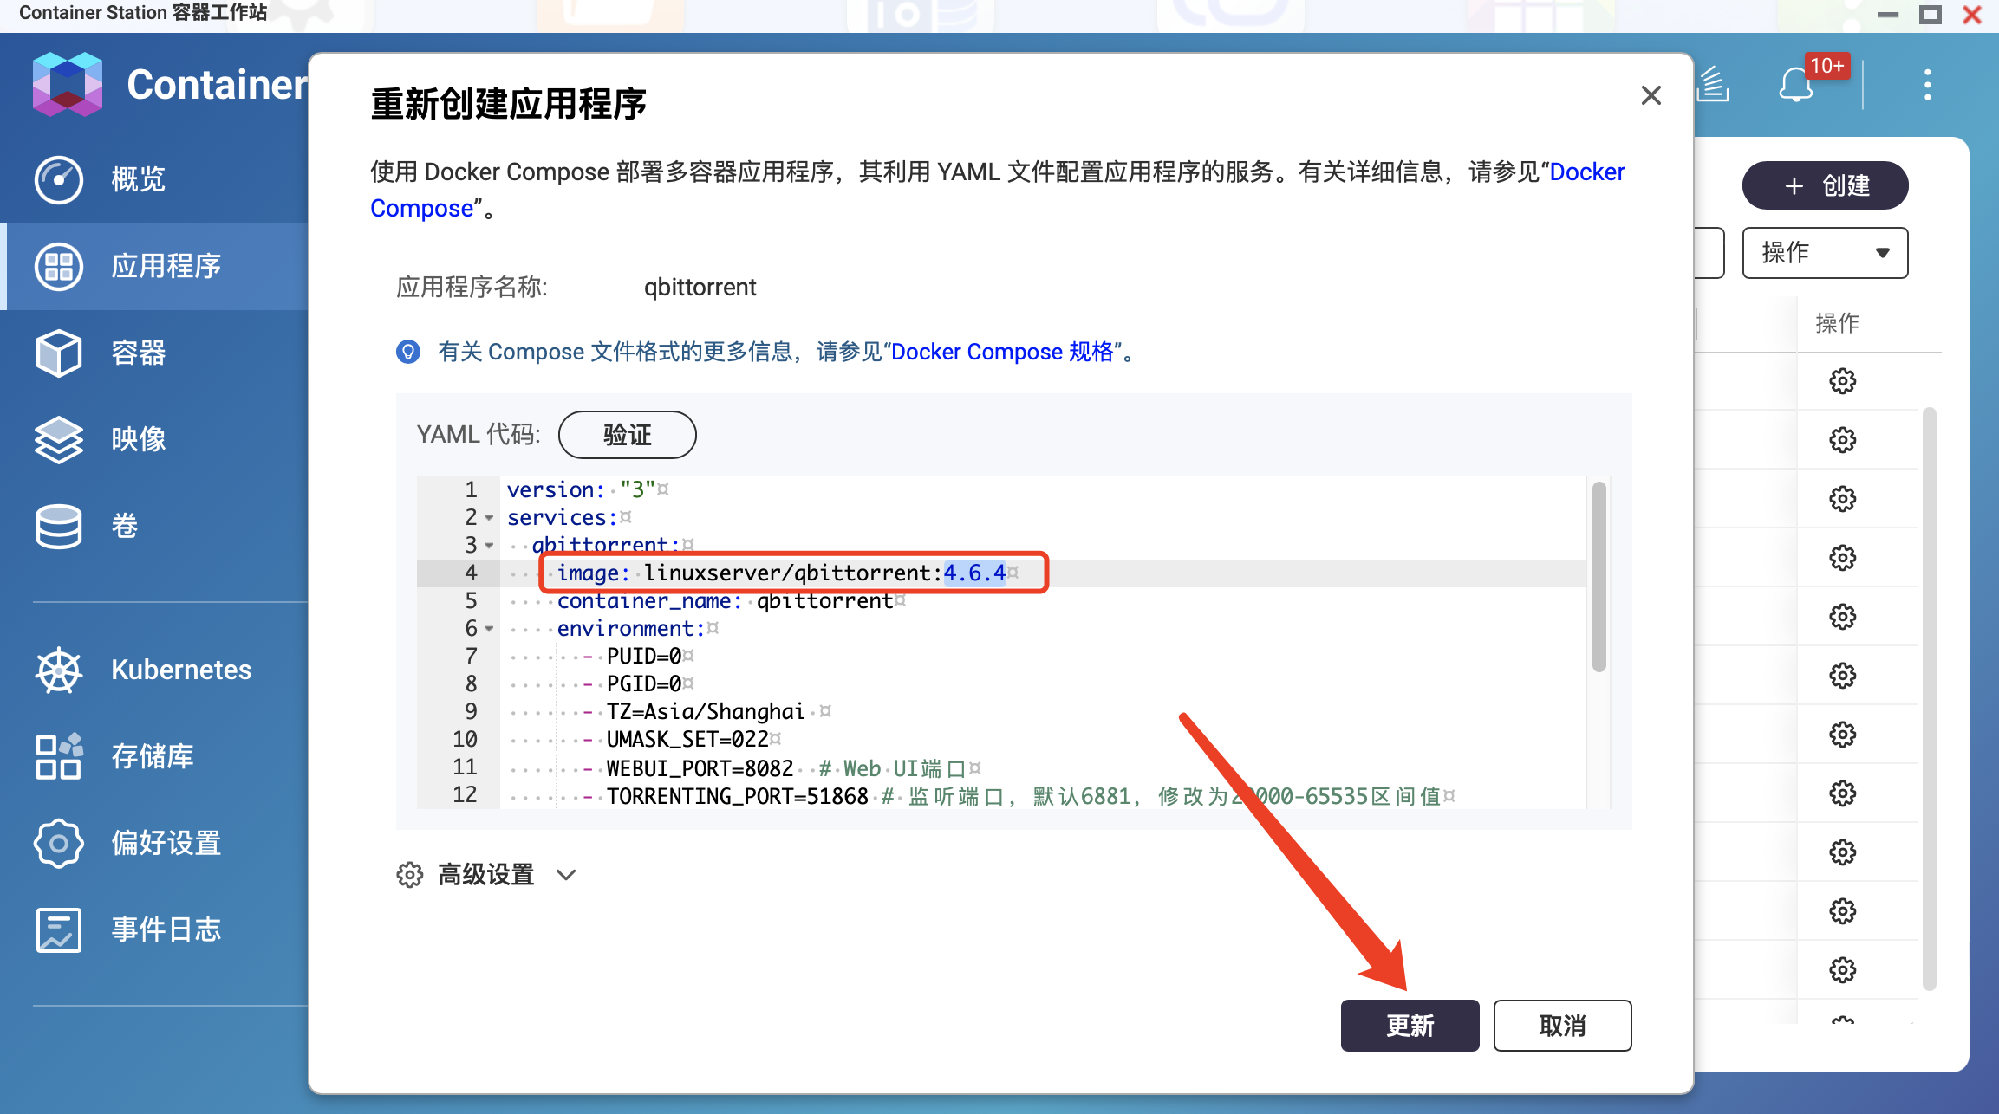Open the 卷 volumes section

coord(156,526)
